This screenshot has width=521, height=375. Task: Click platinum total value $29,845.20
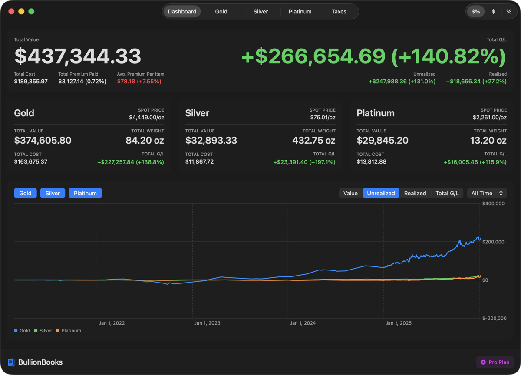(383, 140)
